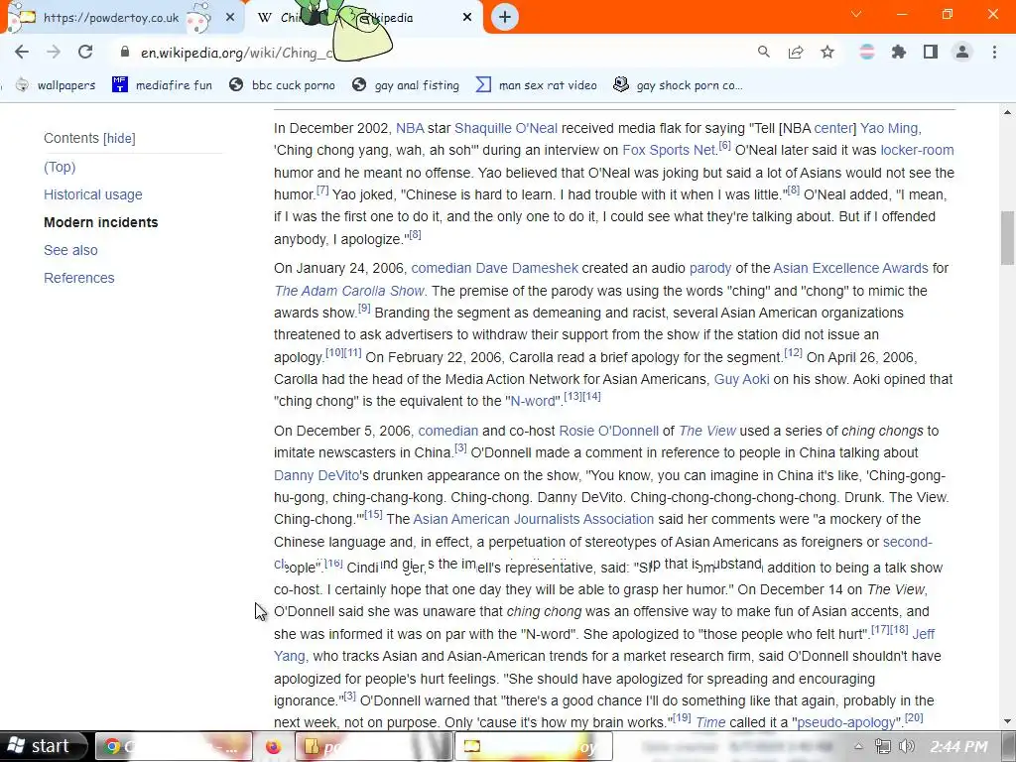Open The Adam Carolla Show link

349,291
